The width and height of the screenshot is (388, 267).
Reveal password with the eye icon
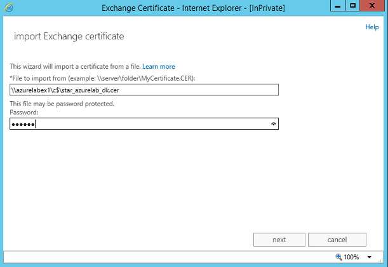point(273,124)
